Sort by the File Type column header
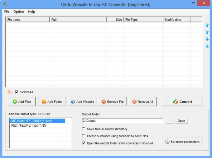The height and width of the screenshot is (161, 212). [143, 20]
